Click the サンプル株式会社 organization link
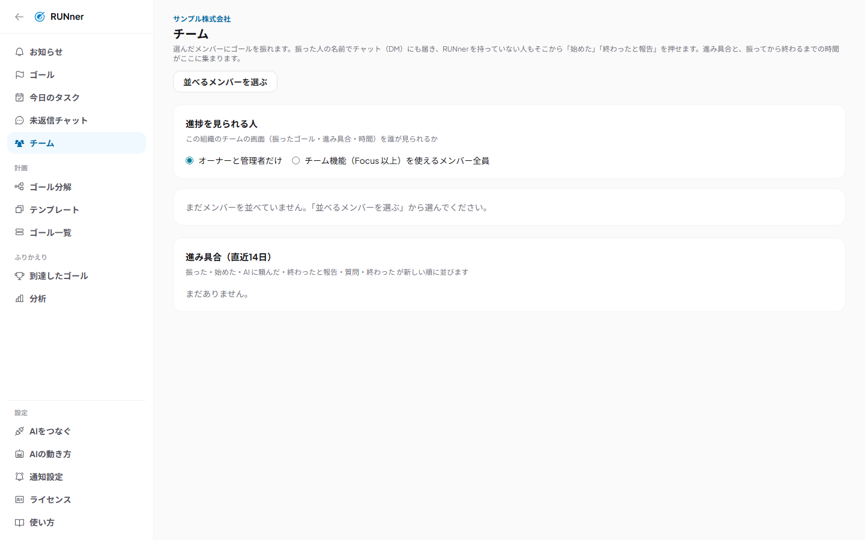The image size is (865, 540). click(x=202, y=19)
